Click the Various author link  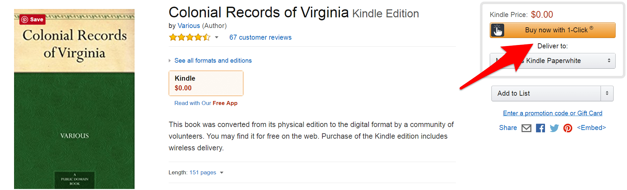[188, 26]
